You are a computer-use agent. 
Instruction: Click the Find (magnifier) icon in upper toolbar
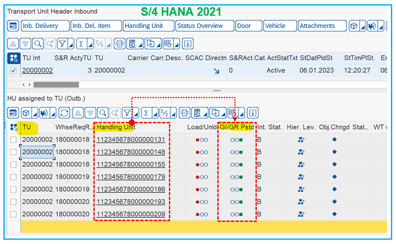38,43
